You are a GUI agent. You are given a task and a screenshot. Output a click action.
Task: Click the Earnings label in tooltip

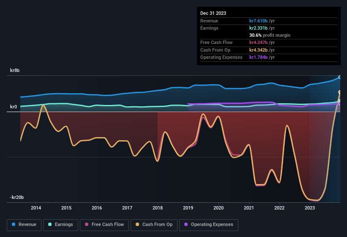(x=209, y=28)
